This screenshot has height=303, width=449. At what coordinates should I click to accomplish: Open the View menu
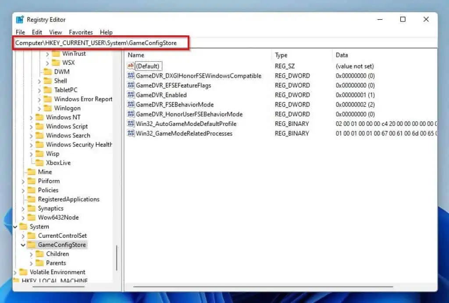tap(55, 32)
